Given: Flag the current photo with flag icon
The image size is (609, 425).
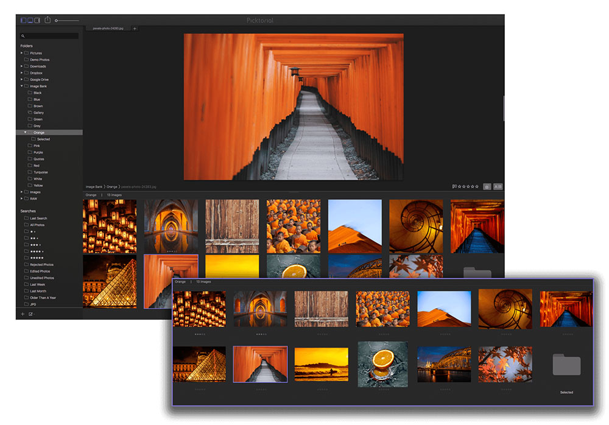Looking at the screenshot, I should coord(454,186).
